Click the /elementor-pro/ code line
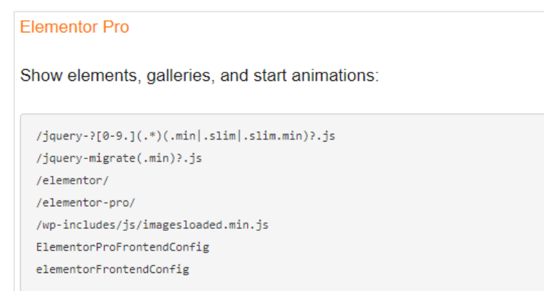The width and height of the screenshot is (544, 291). (86, 202)
